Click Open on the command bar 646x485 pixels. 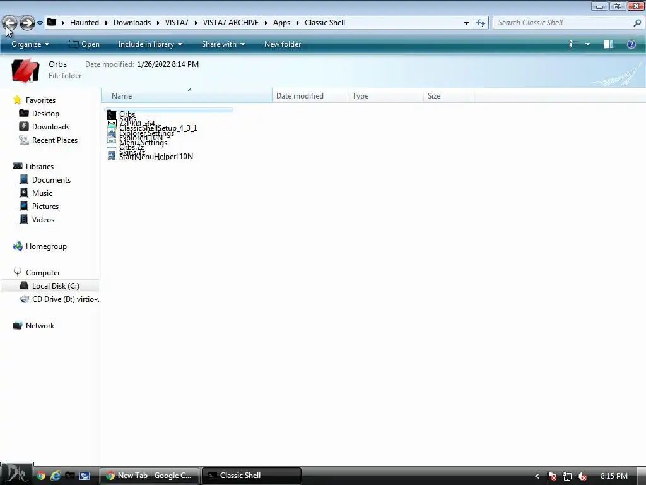(84, 44)
